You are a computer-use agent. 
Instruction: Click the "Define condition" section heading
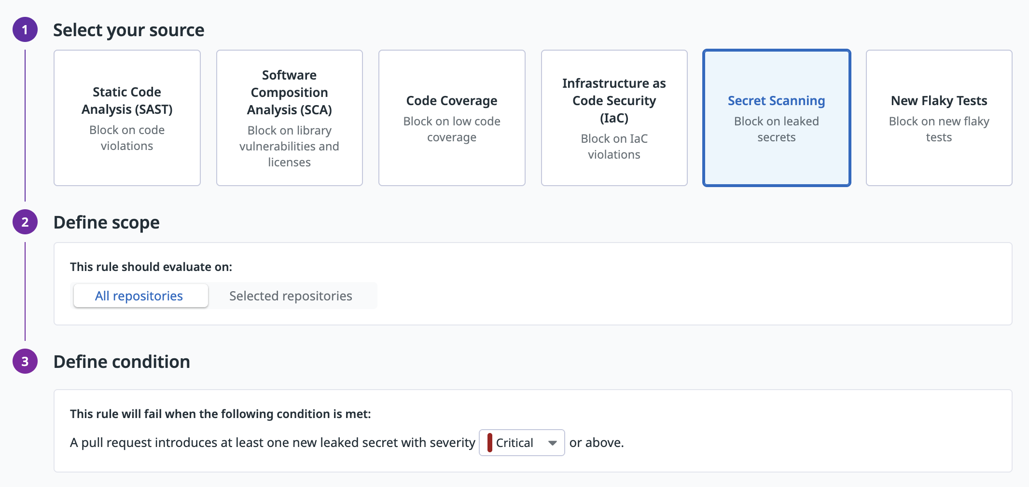click(x=122, y=362)
